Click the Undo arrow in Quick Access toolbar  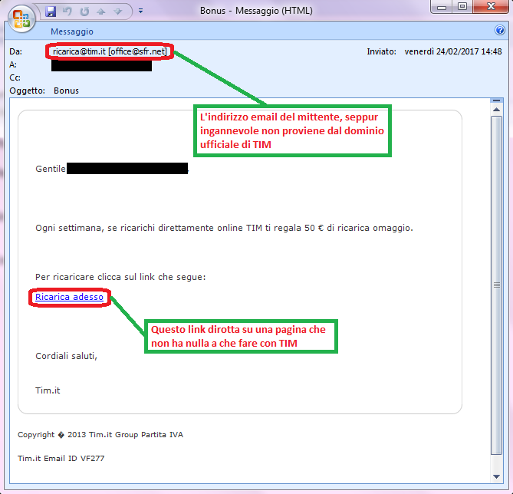click(67, 12)
